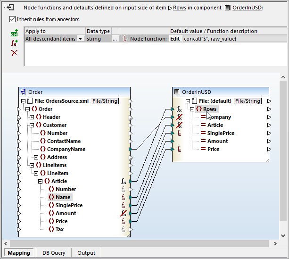Screen dimensions: 289x259
Task: Open the All descendant items dropdown
Action: click(80, 39)
